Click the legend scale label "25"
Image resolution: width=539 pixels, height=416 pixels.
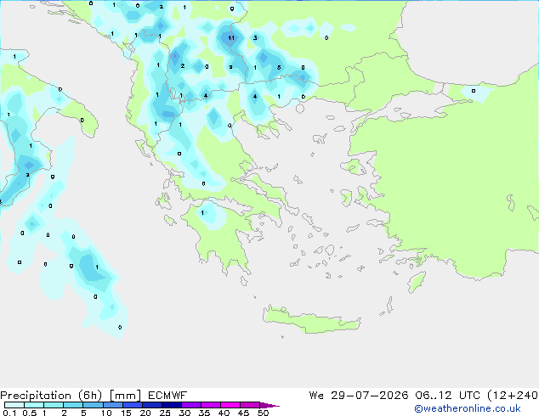click(x=165, y=413)
